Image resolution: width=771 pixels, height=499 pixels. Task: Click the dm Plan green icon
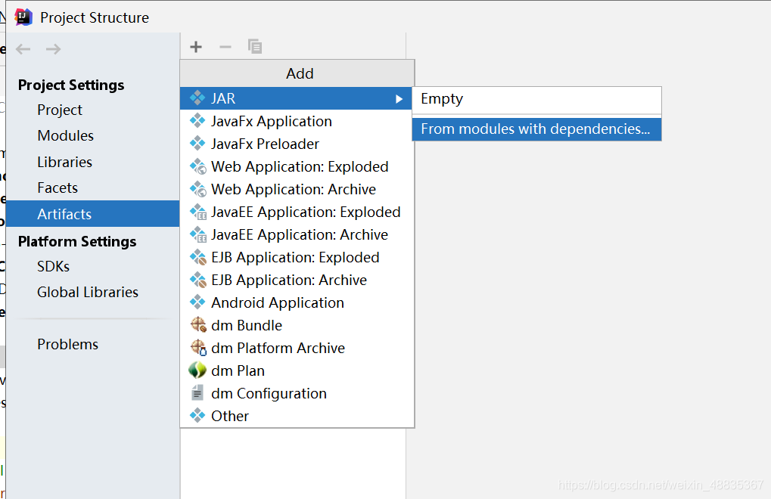(x=197, y=370)
